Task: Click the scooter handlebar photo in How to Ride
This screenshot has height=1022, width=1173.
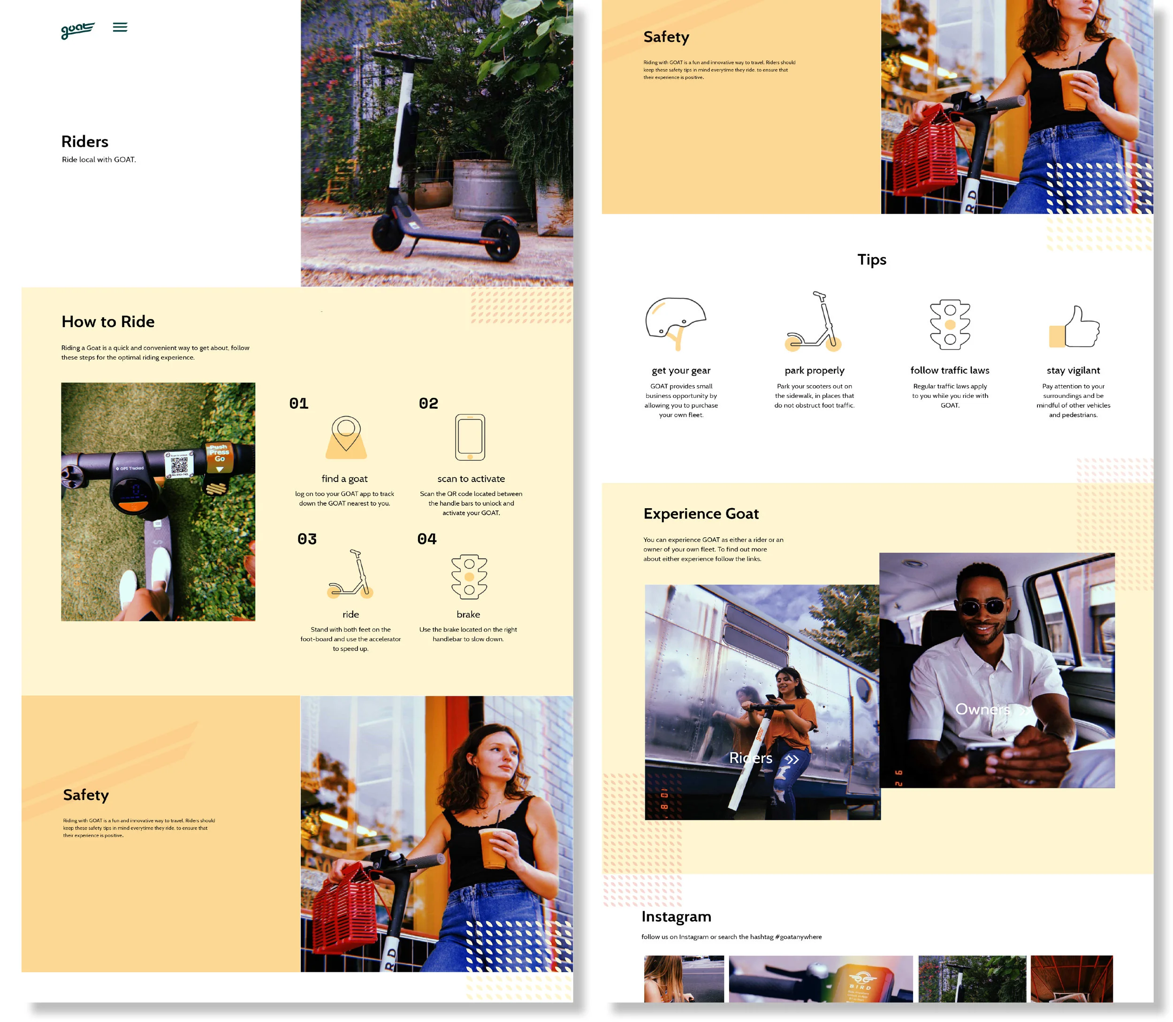Action: point(158,502)
